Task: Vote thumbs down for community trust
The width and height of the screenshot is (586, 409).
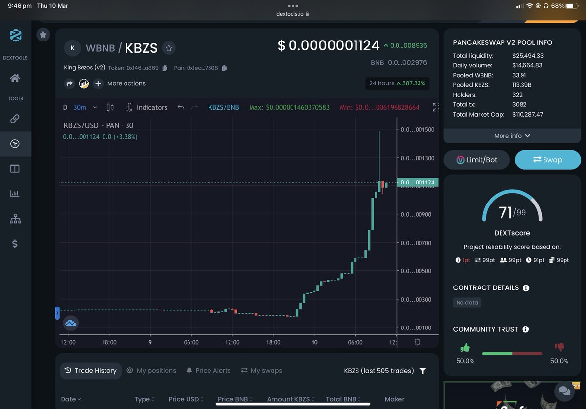Action: click(x=559, y=348)
